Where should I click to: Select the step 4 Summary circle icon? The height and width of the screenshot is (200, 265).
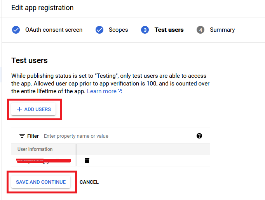click(200, 30)
